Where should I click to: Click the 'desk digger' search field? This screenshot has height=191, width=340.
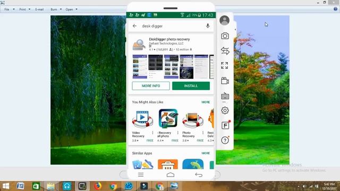(x=171, y=26)
